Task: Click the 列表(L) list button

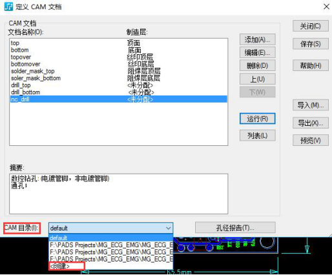Action: [x=258, y=136]
